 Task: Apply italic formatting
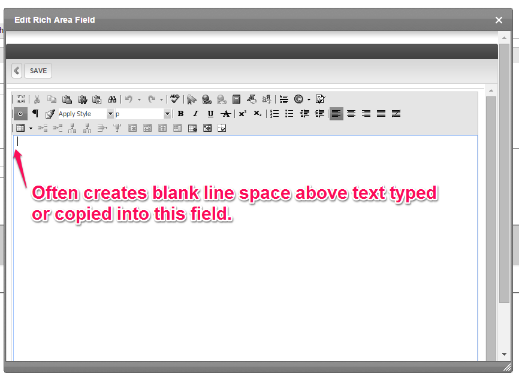point(195,114)
